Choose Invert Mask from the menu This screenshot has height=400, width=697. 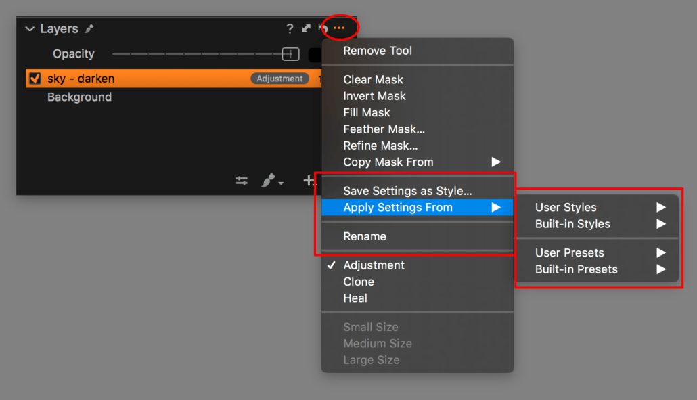point(375,96)
